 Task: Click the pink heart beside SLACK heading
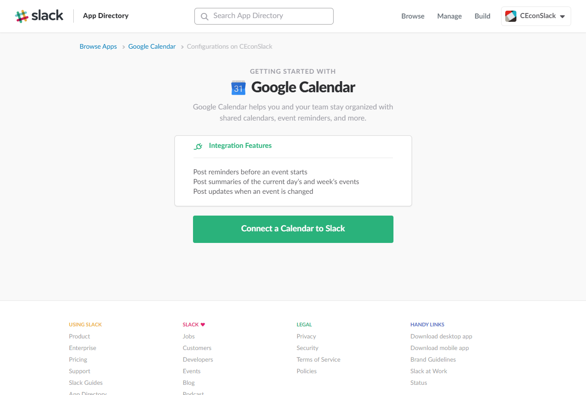click(203, 325)
